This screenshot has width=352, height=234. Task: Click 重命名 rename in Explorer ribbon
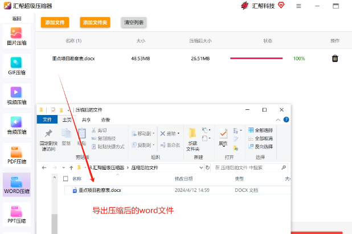pos(170,145)
